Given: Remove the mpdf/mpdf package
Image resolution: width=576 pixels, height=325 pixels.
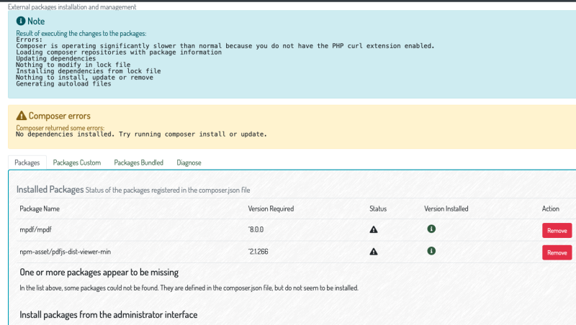Looking at the screenshot, I should click(557, 231).
